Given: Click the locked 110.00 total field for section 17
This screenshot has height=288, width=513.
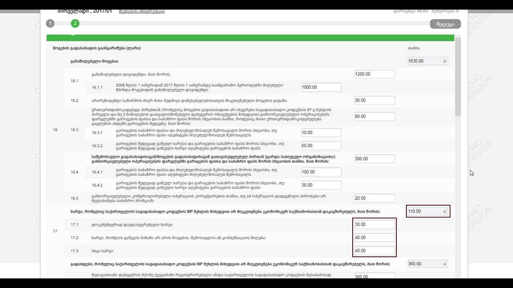Looking at the screenshot, I should click(428, 211).
